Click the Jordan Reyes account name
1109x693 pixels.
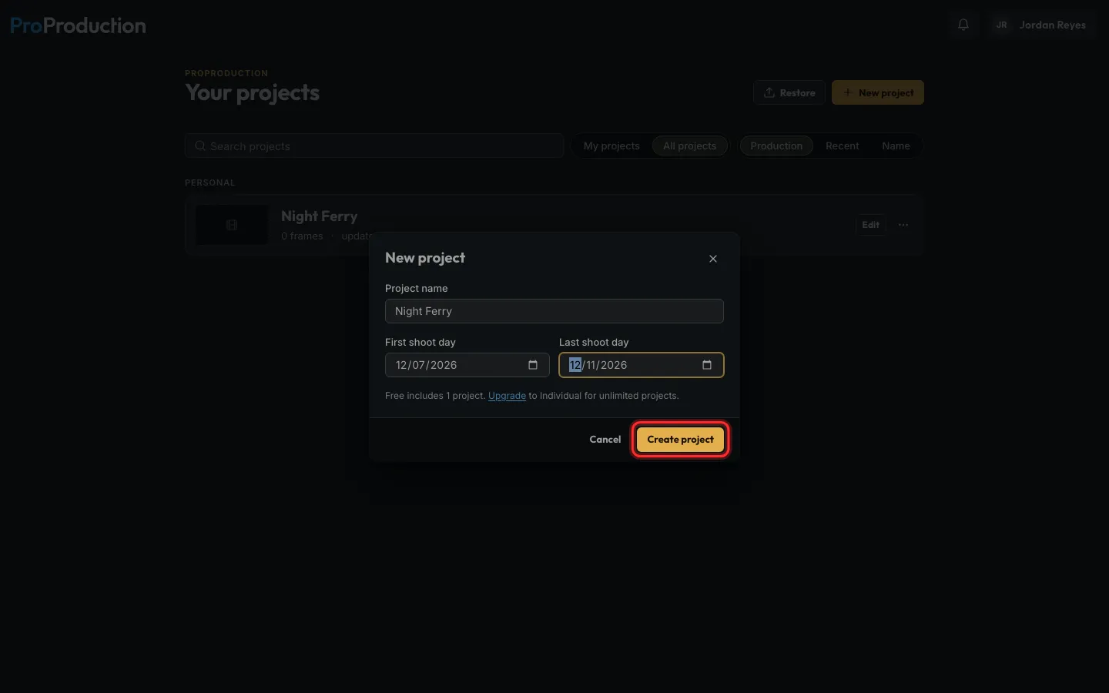tap(1053, 25)
